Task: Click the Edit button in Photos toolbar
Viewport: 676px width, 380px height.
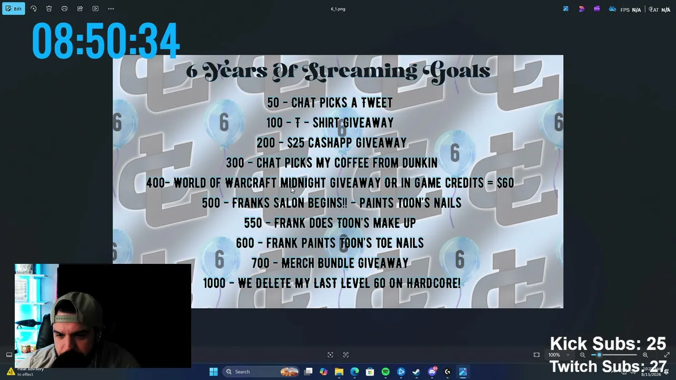Action: tap(13, 8)
